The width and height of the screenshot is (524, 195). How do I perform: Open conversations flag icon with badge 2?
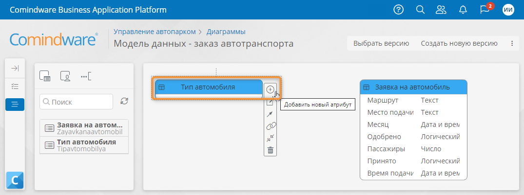click(x=485, y=9)
